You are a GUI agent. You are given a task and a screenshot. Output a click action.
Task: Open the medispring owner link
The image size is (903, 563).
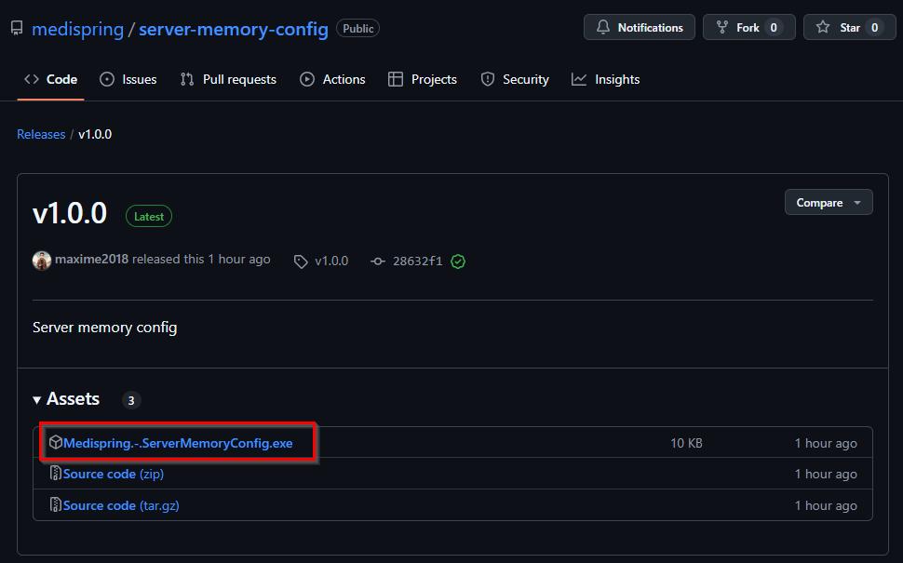pyautogui.click(x=78, y=29)
